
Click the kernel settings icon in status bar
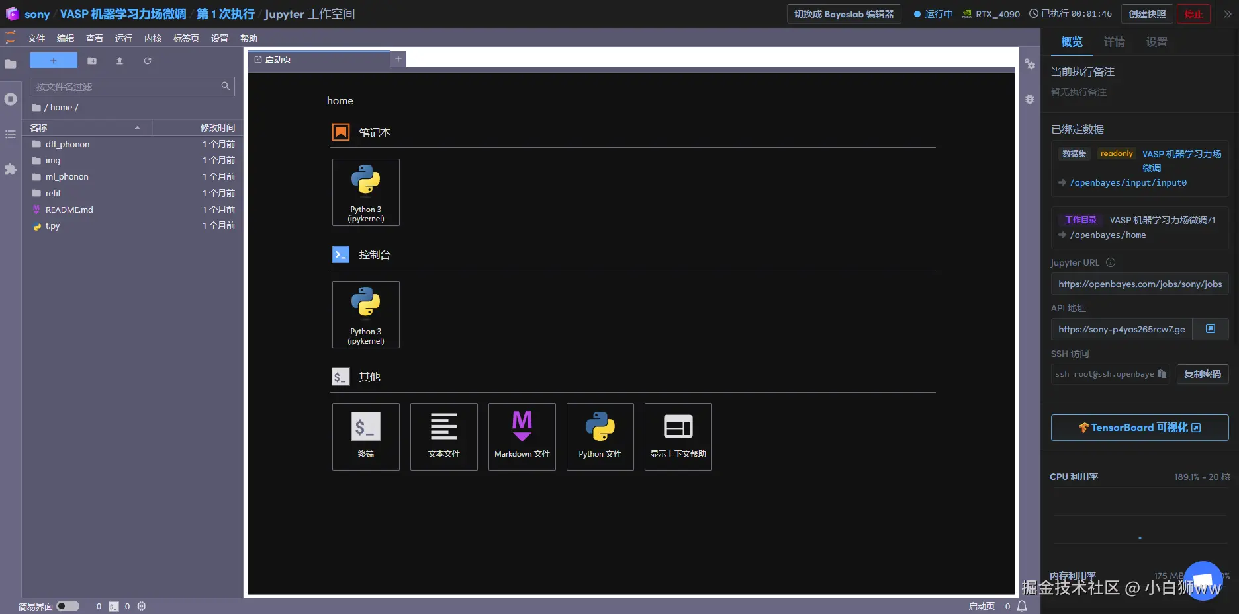point(142,606)
